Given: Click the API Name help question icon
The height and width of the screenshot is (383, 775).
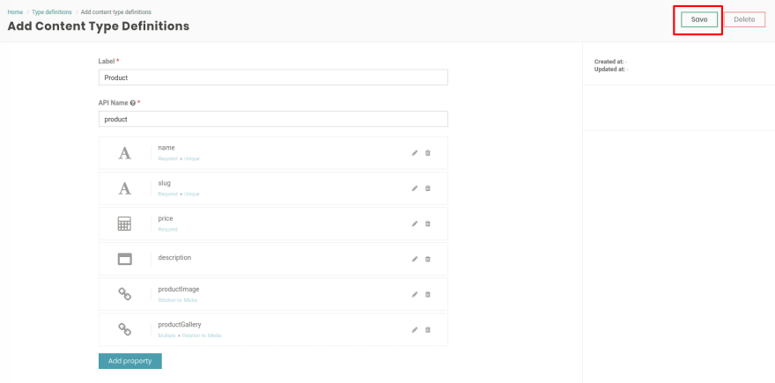Looking at the screenshot, I should pyautogui.click(x=132, y=103).
